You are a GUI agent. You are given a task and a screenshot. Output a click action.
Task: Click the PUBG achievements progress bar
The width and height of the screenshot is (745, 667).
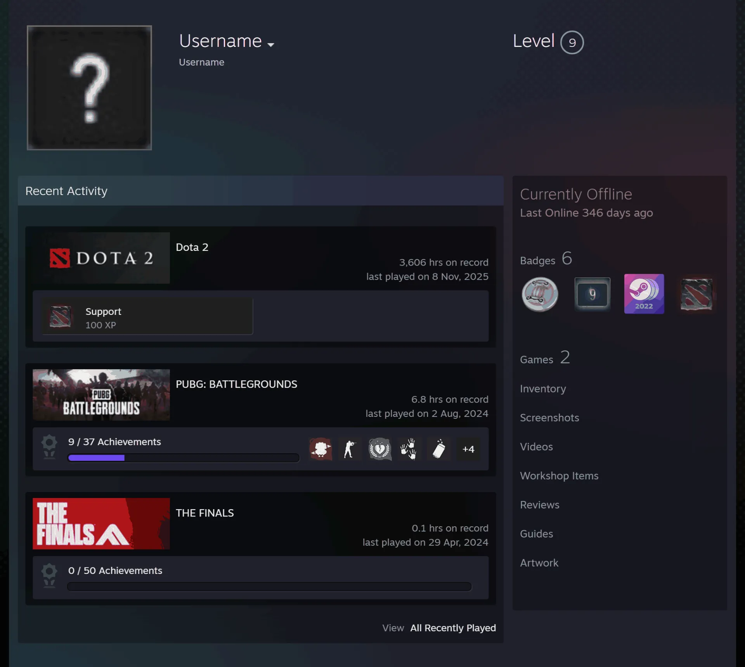click(x=184, y=458)
